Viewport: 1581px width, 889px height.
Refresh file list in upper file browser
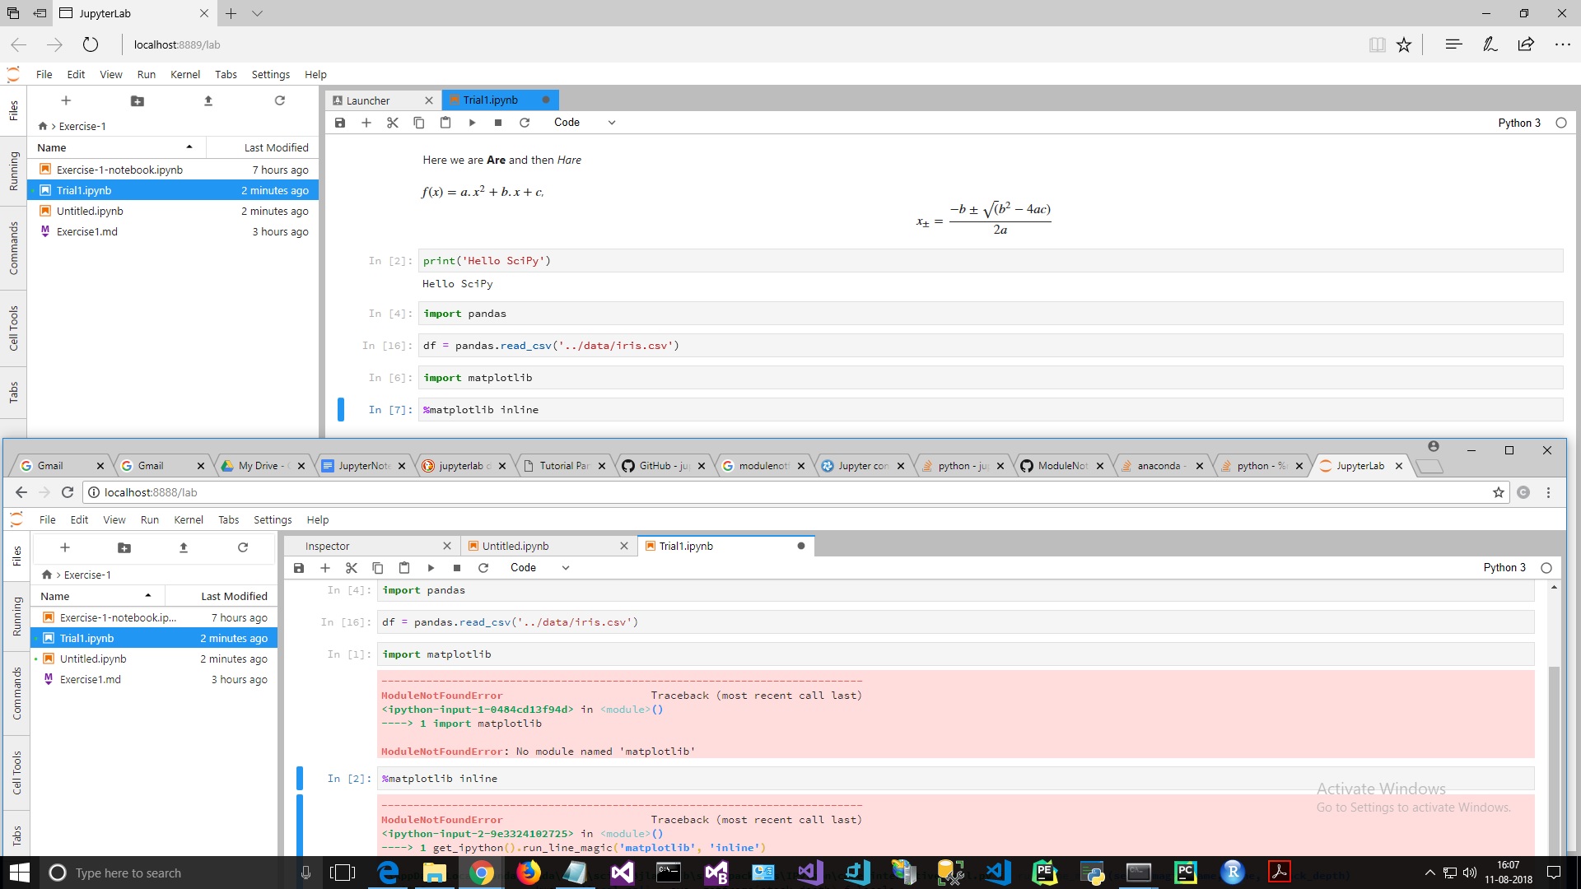(279, 100)
